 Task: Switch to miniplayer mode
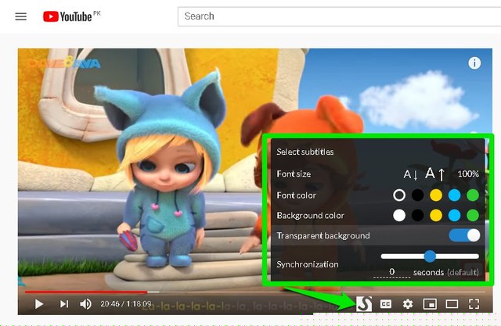(429, 304)
